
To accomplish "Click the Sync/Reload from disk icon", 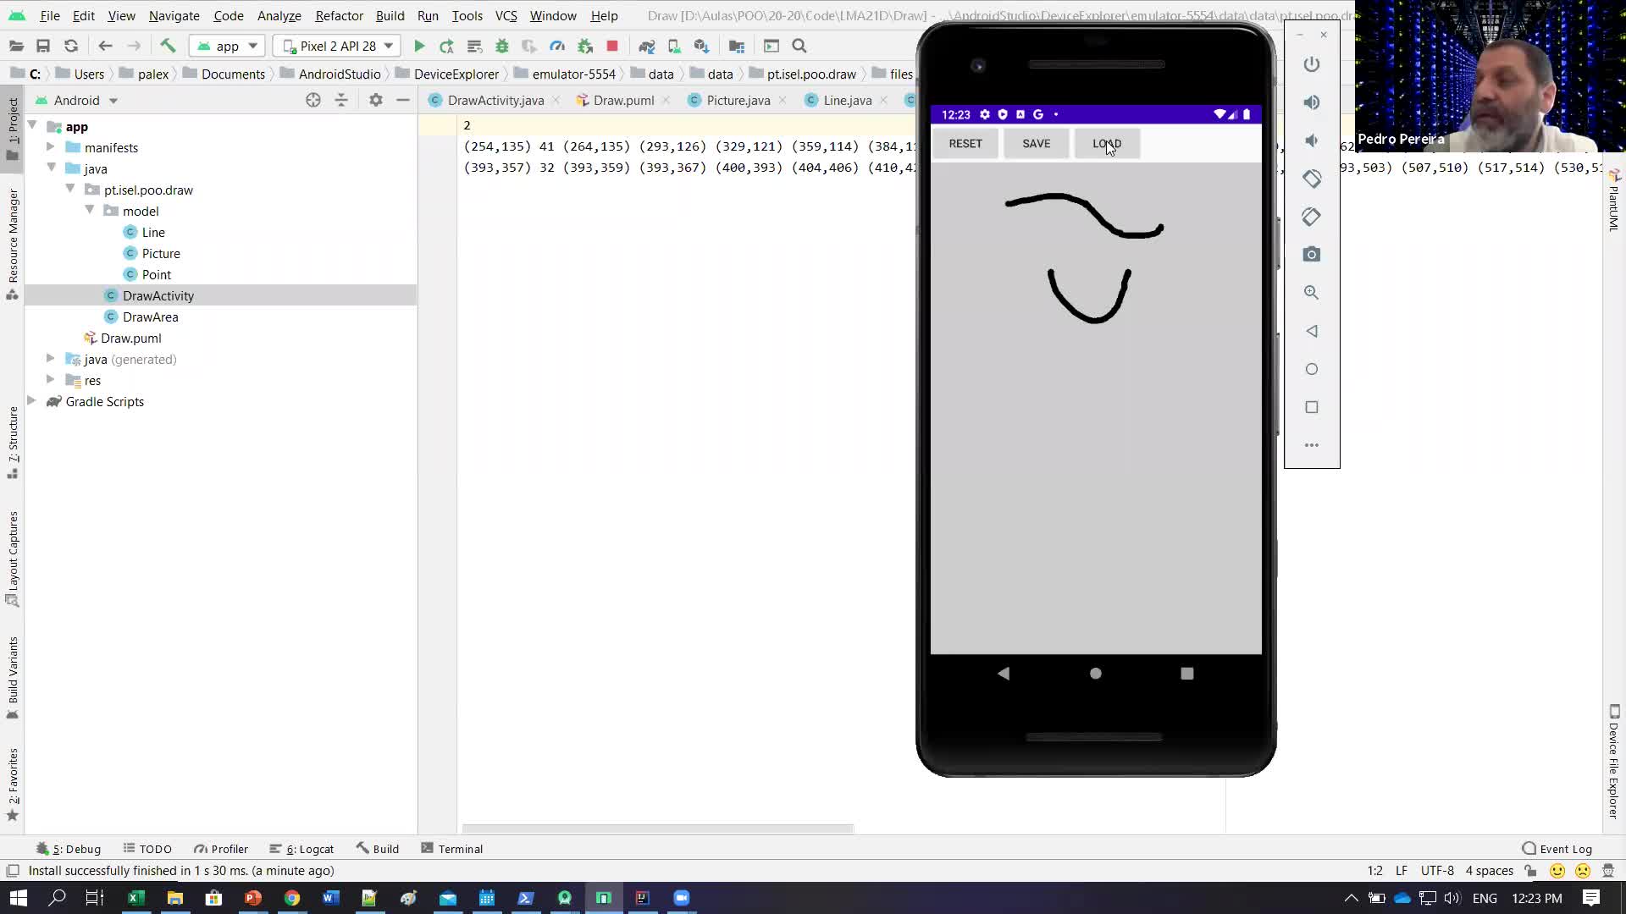I will click(71, 46).
